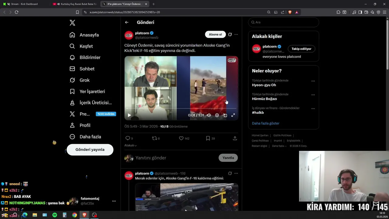Go to Anasayfa in sidebar
This screenshot has width=389, height=219.
point(84,35)
